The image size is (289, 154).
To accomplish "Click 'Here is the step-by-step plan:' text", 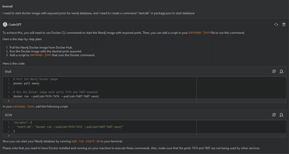I will (22, 39).
